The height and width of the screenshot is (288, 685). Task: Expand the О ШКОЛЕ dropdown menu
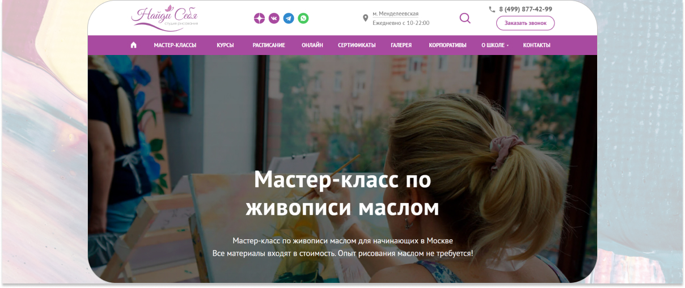pyautogui.click(x=495, y=45)
